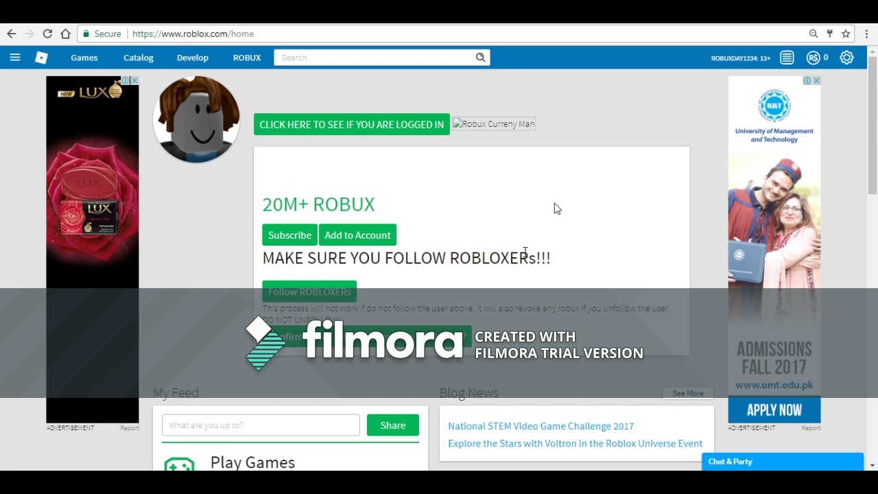Click the My Feed heading
Image resolution: width=878 pixels, height=494 pixels.
176,393
